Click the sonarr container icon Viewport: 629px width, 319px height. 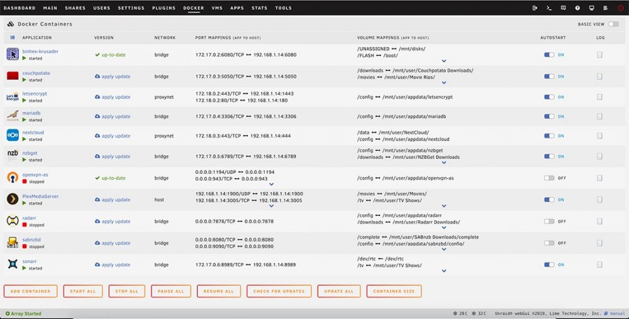point(13,264)
